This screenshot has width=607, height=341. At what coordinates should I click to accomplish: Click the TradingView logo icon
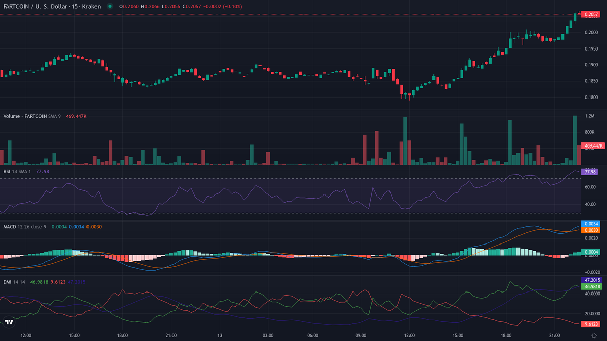pyautogui.click(x=9, y=322)
